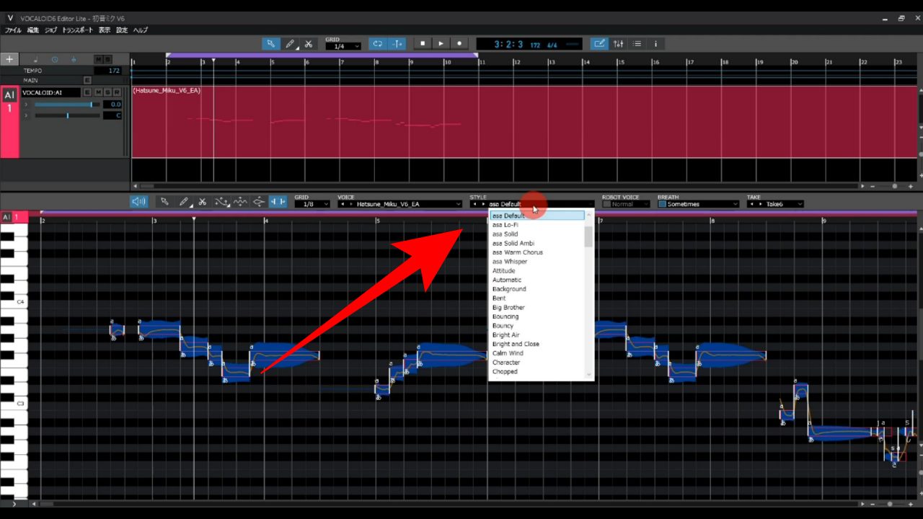Select the scissors tool in piano roll toolbar
The height and width of the screenshot is (519, 923).
click(203, 202)
